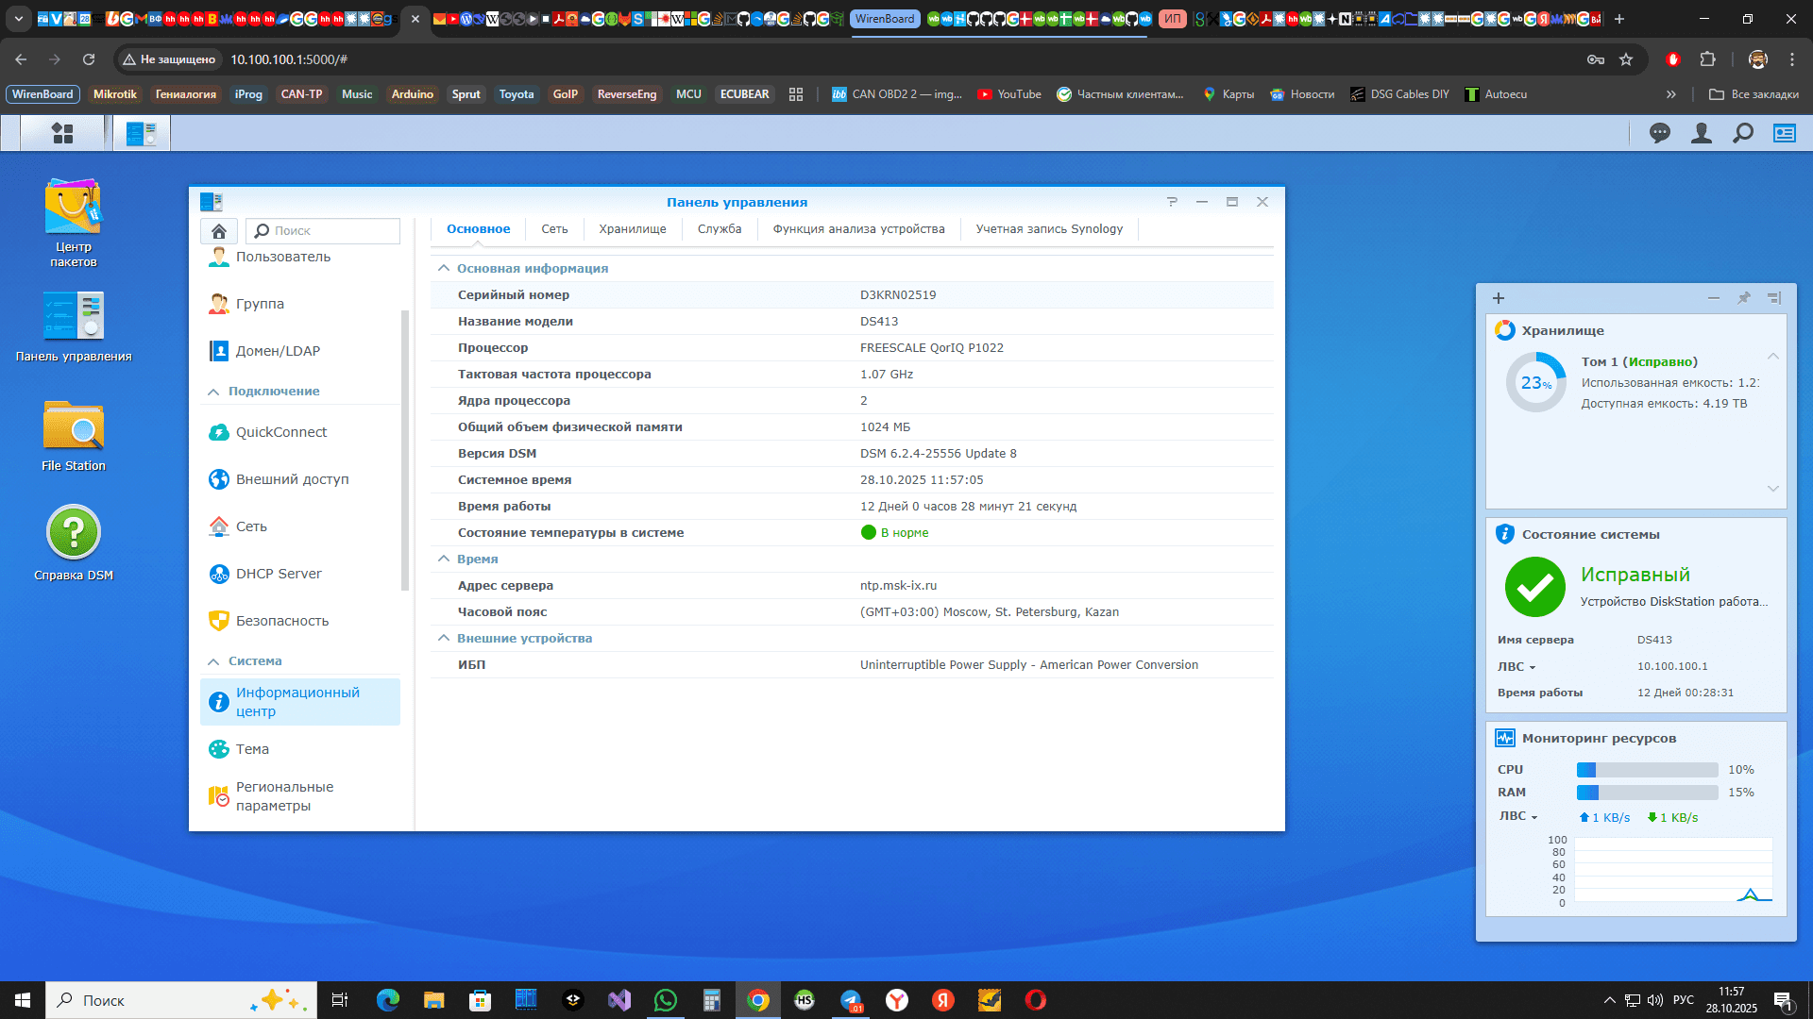Toggle the widgets panel icon
The height and width of the screenshot is (1019, 1813).
[1784, 133]
